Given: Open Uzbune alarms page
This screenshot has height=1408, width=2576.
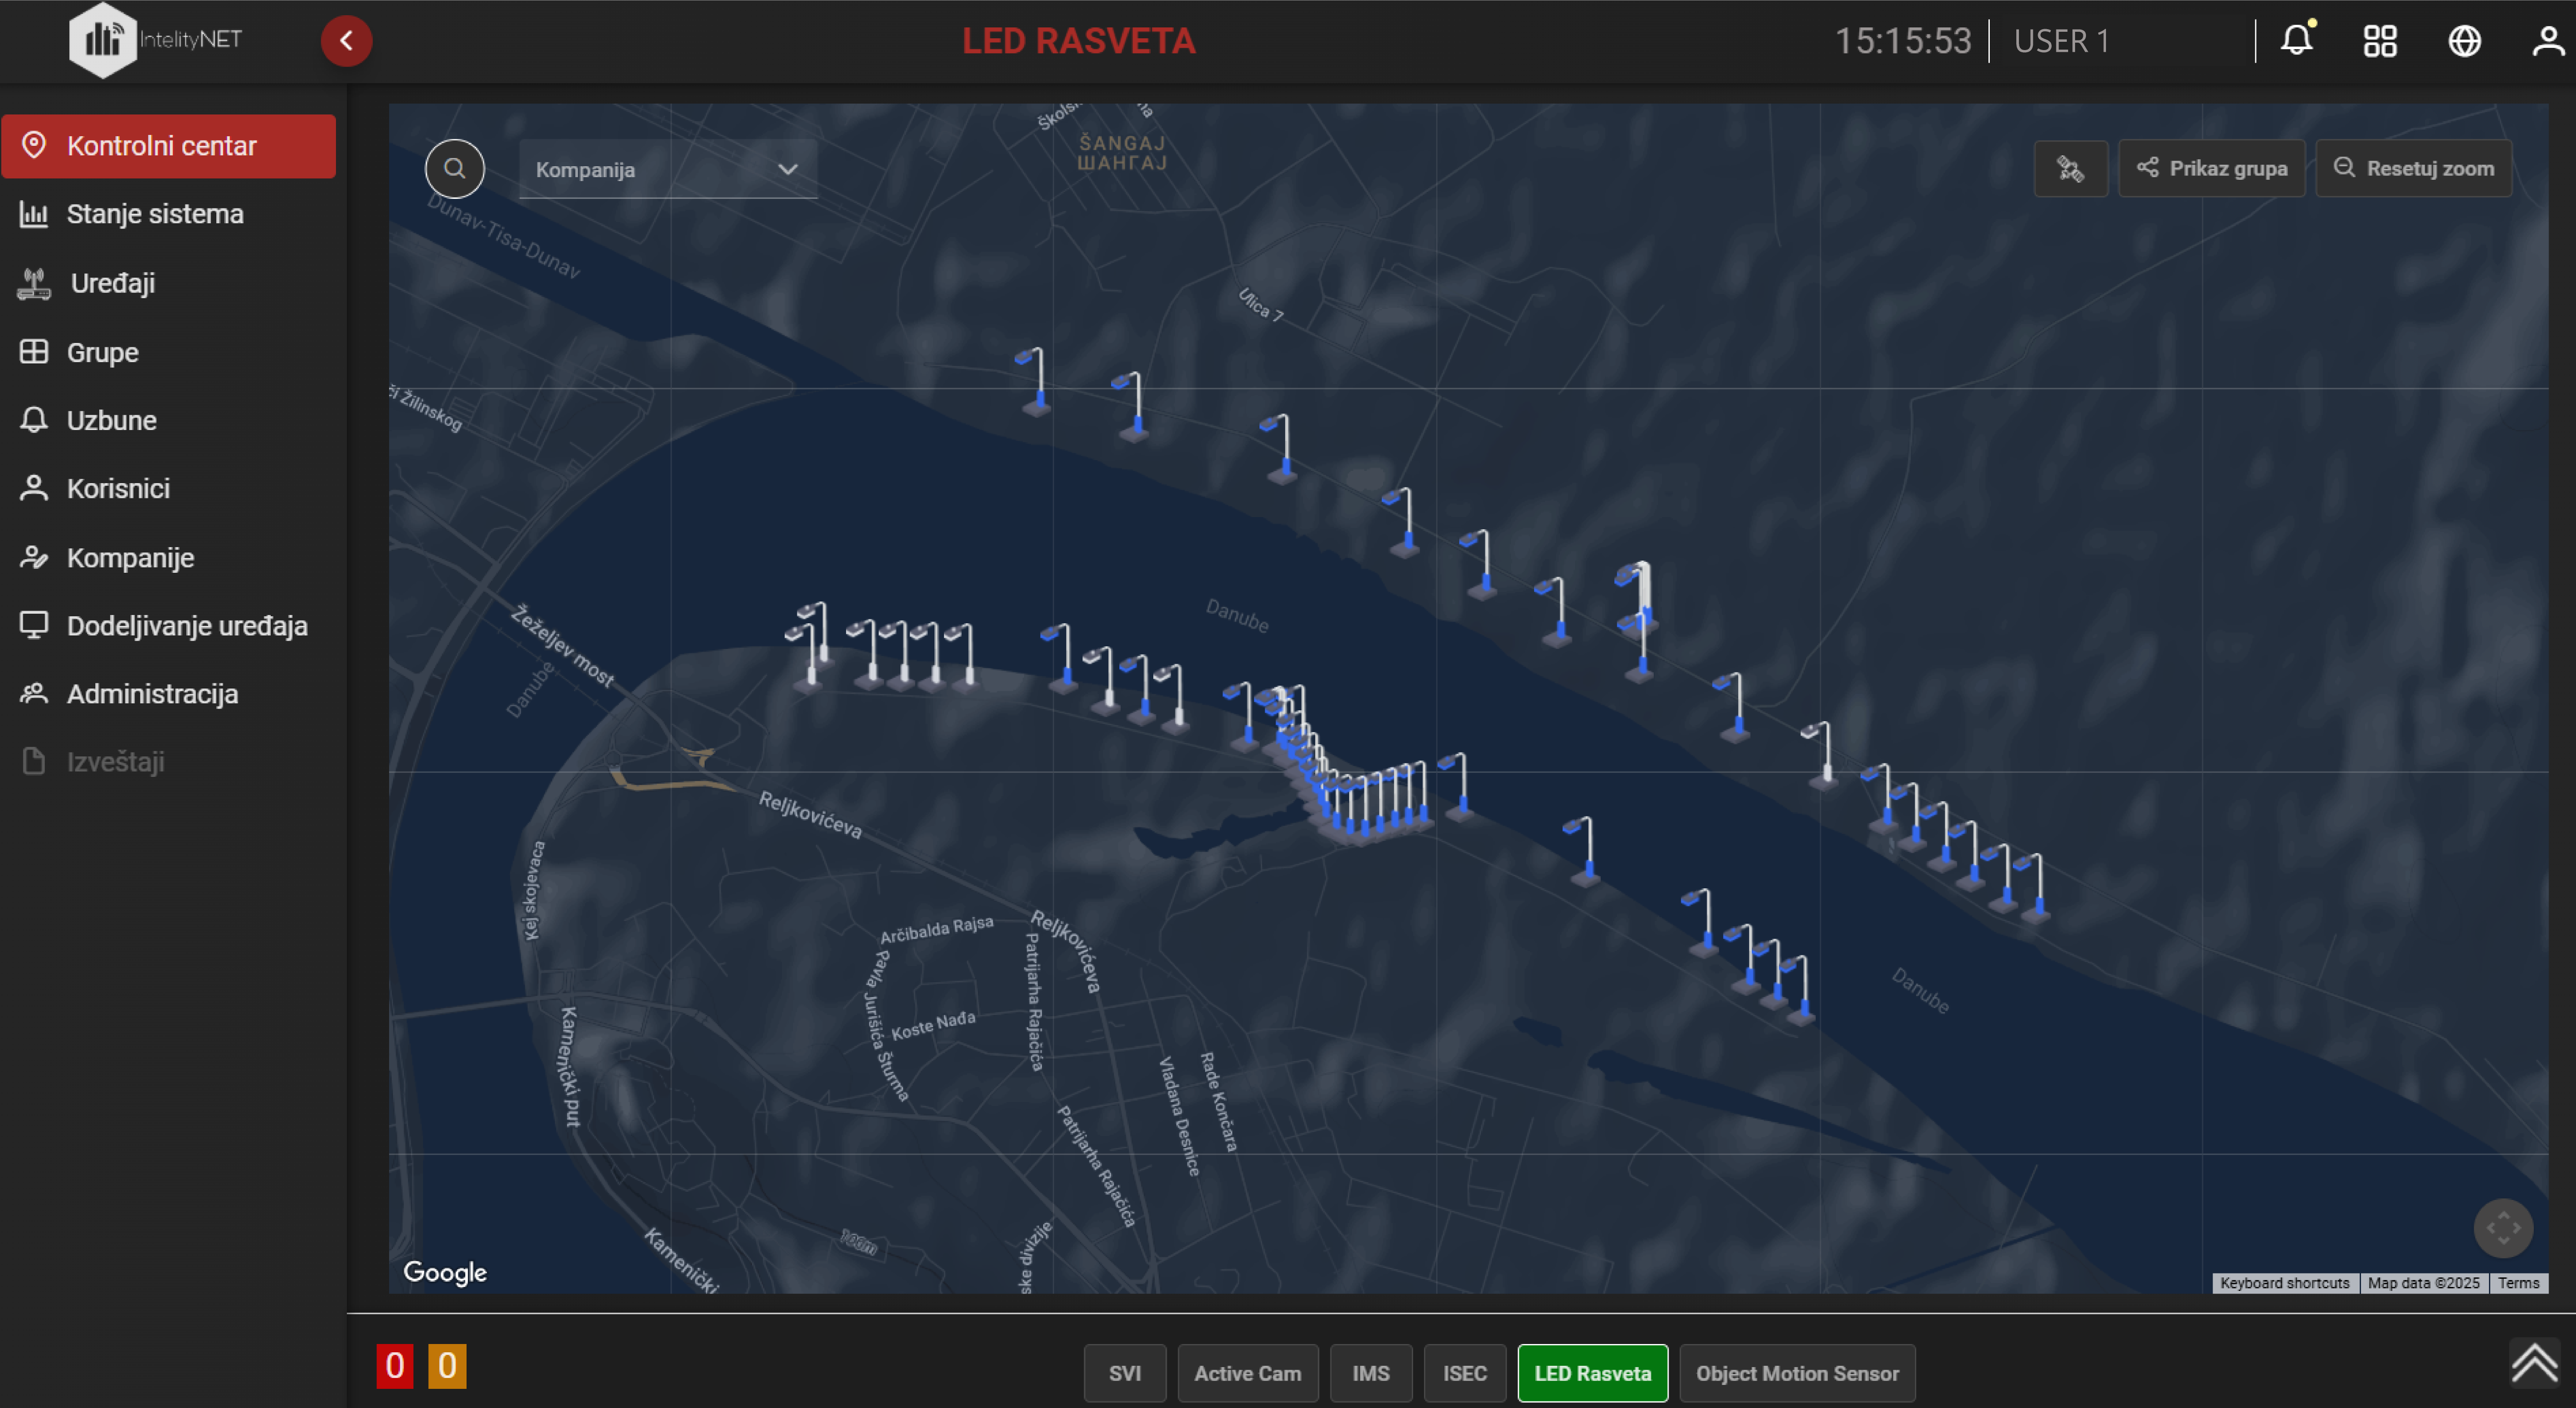Looking at the screenshot, I should click(x=169, y=420).
